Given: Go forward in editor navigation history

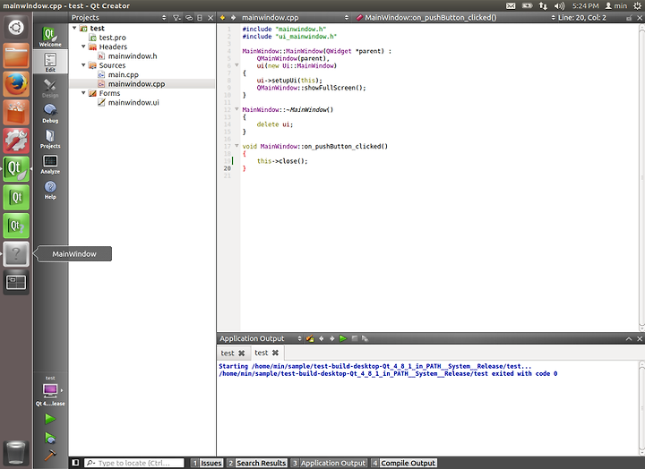Looking at the screenshot, I should [233, 18].
